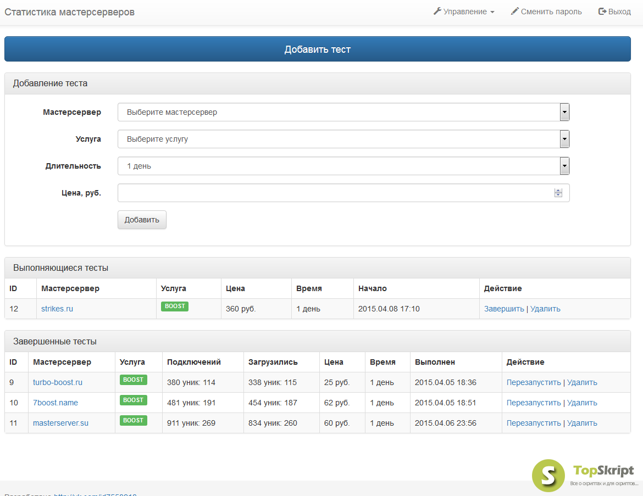The height and width of the screenshot is (496, 643).
Task: Click the BOOST badge in the turbo-boost.ru row
Action: tap(134, 380)
